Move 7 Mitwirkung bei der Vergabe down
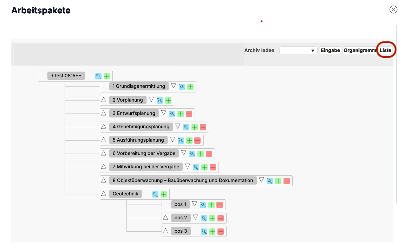This screenshot has width=404, height=252. pyautogui.click(x=188, y=166)
